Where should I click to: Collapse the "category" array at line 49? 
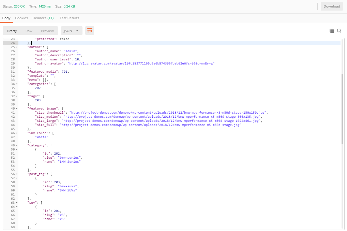pos(17,145)
